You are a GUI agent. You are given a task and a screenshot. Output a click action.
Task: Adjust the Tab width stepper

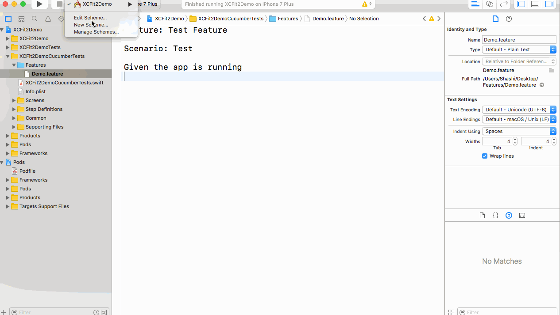pos(515,141)
